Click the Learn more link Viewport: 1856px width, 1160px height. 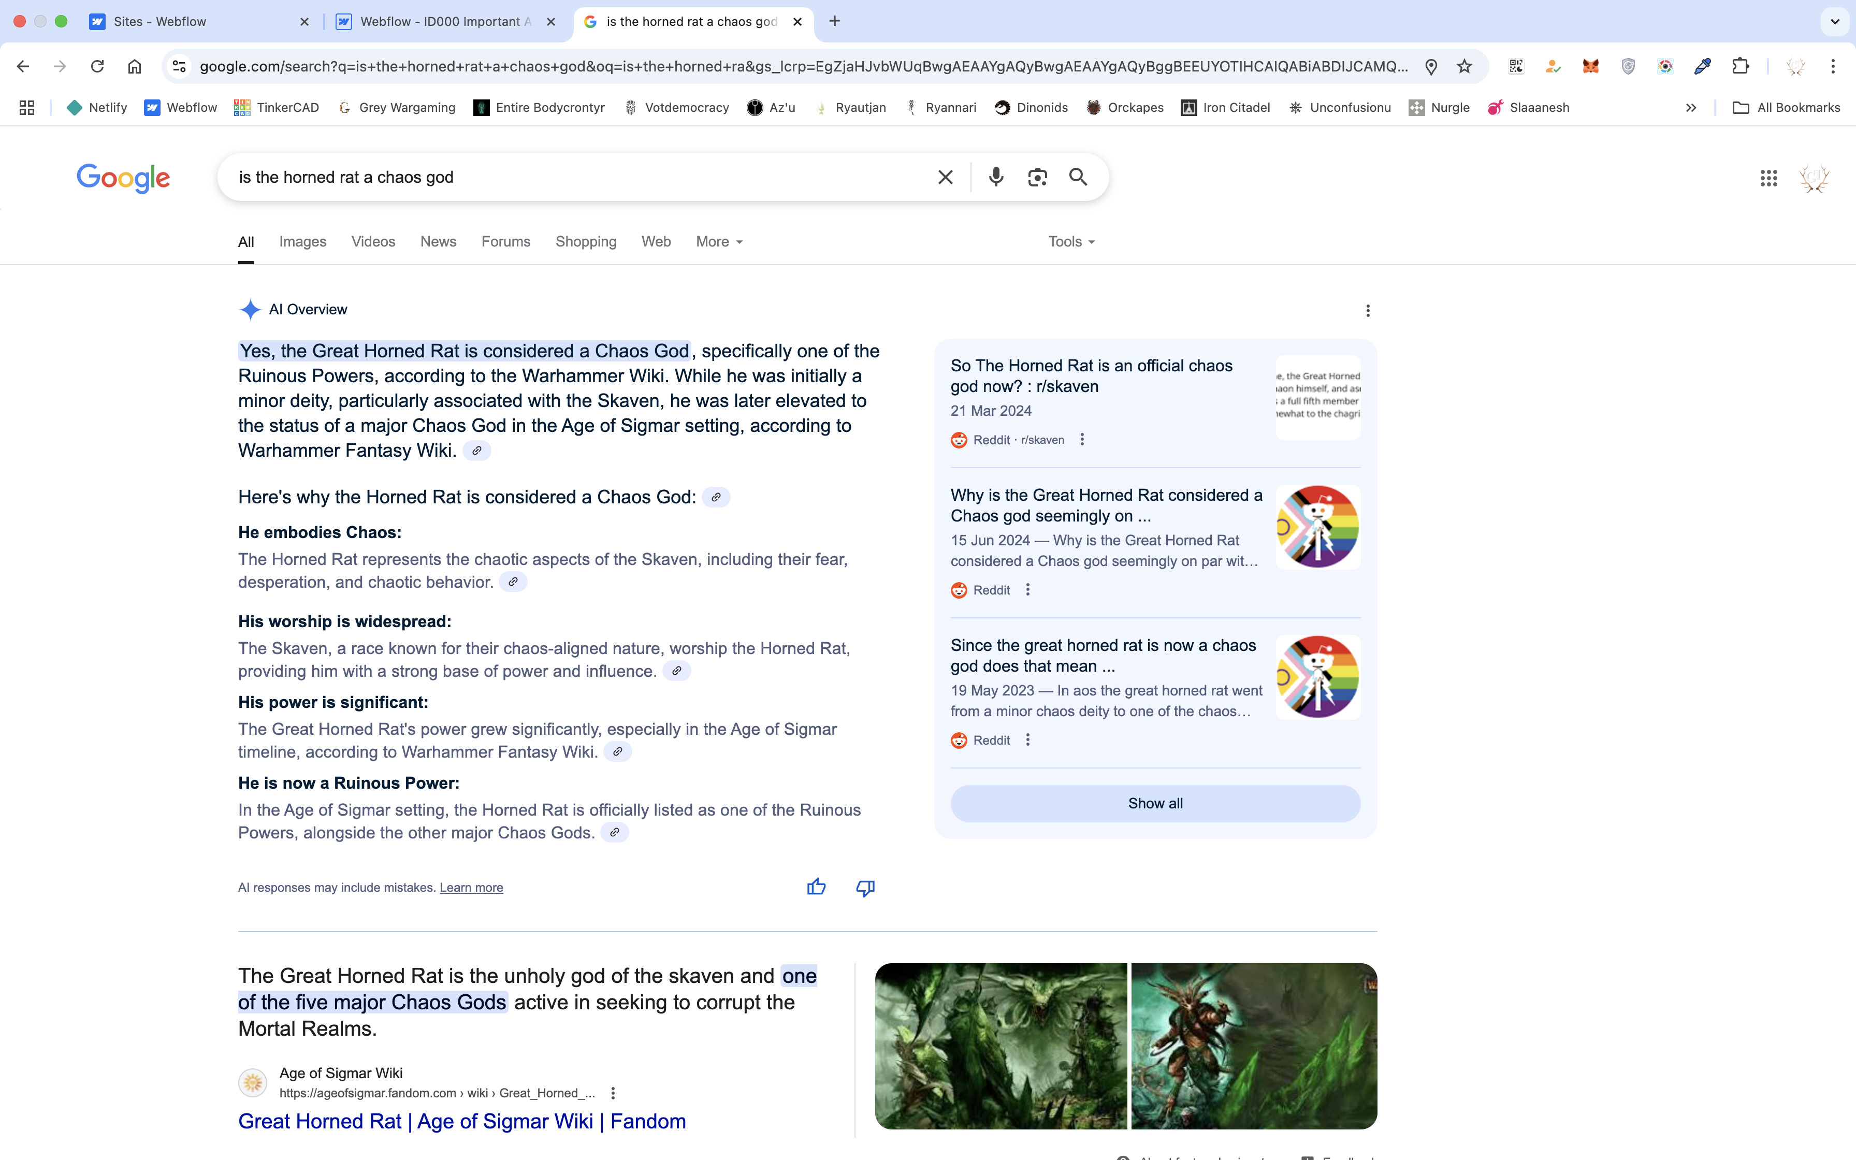tap(471, 888)
